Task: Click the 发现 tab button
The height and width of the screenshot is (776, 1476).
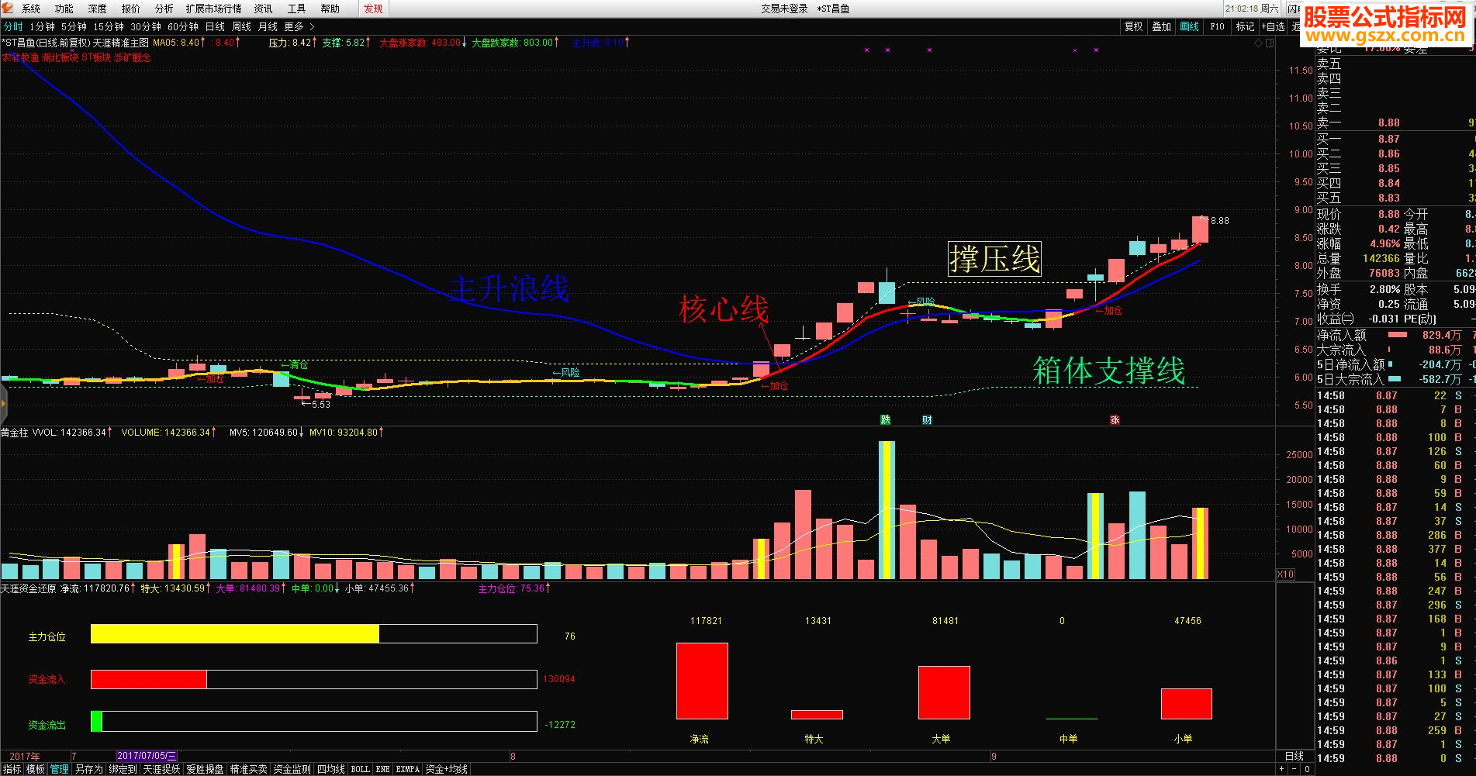Action: 374,9
